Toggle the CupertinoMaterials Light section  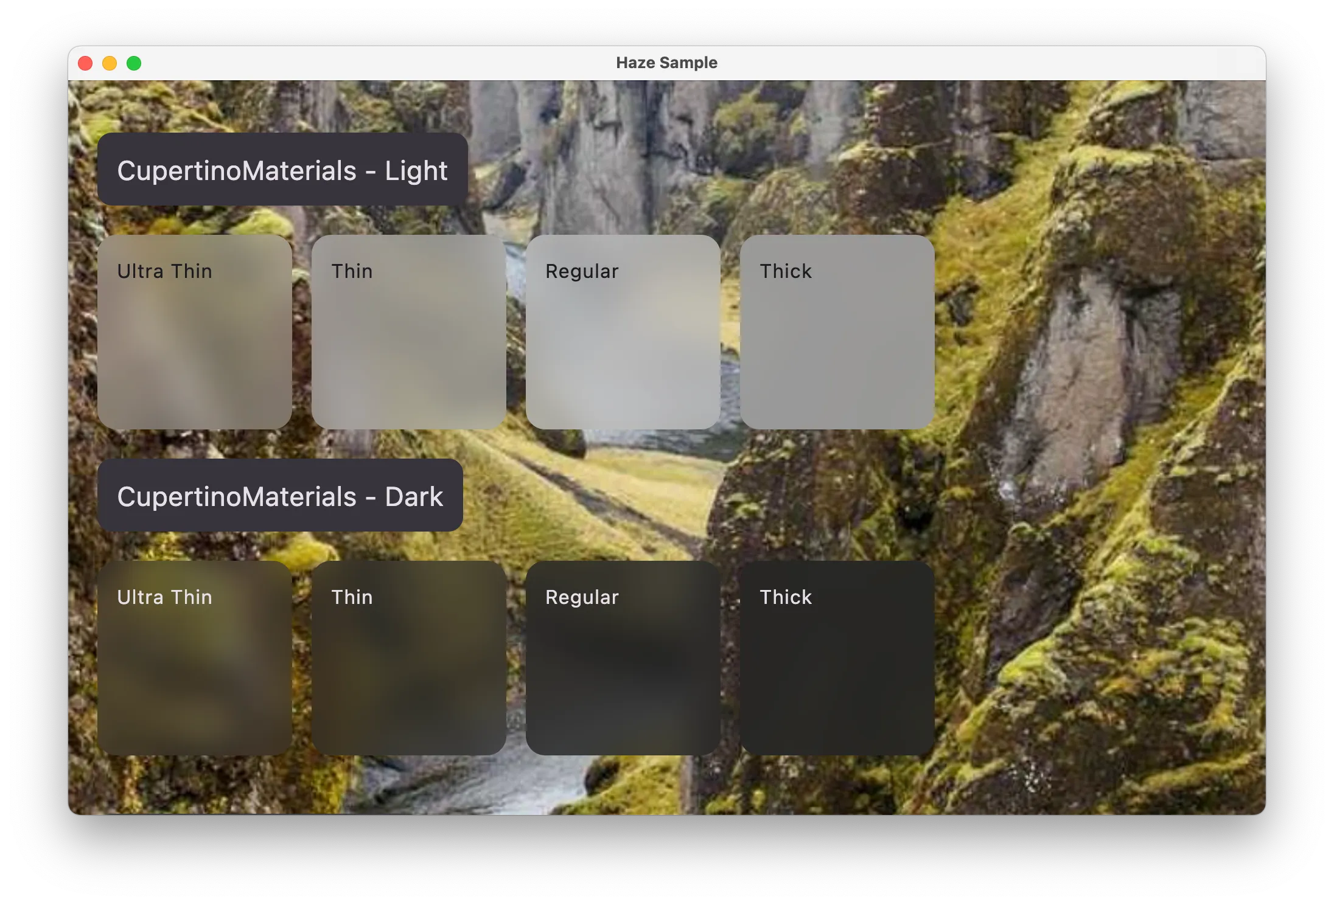(x=285, y=170)
